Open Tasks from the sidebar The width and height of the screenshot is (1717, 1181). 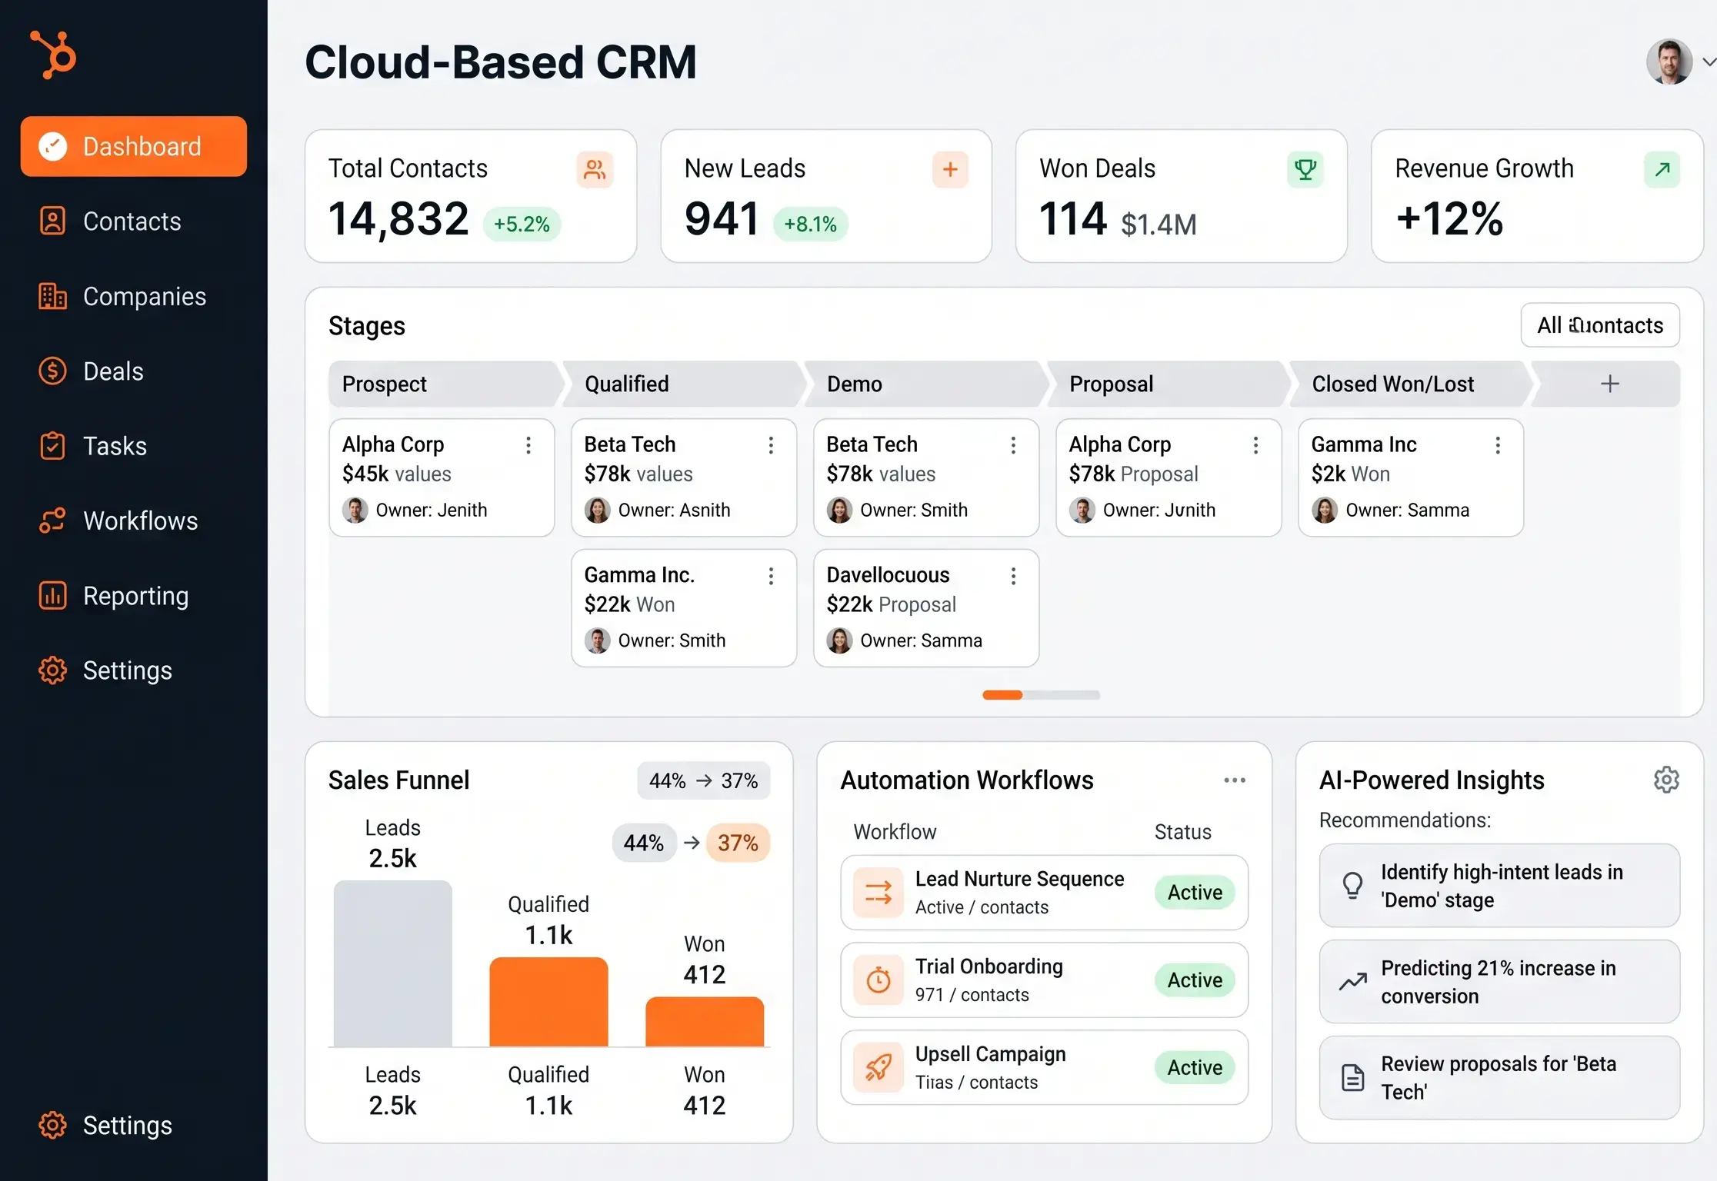[92, 446]
